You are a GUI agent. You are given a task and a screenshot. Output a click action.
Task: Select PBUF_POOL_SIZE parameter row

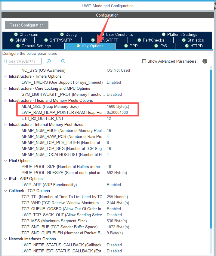[66, 167]
